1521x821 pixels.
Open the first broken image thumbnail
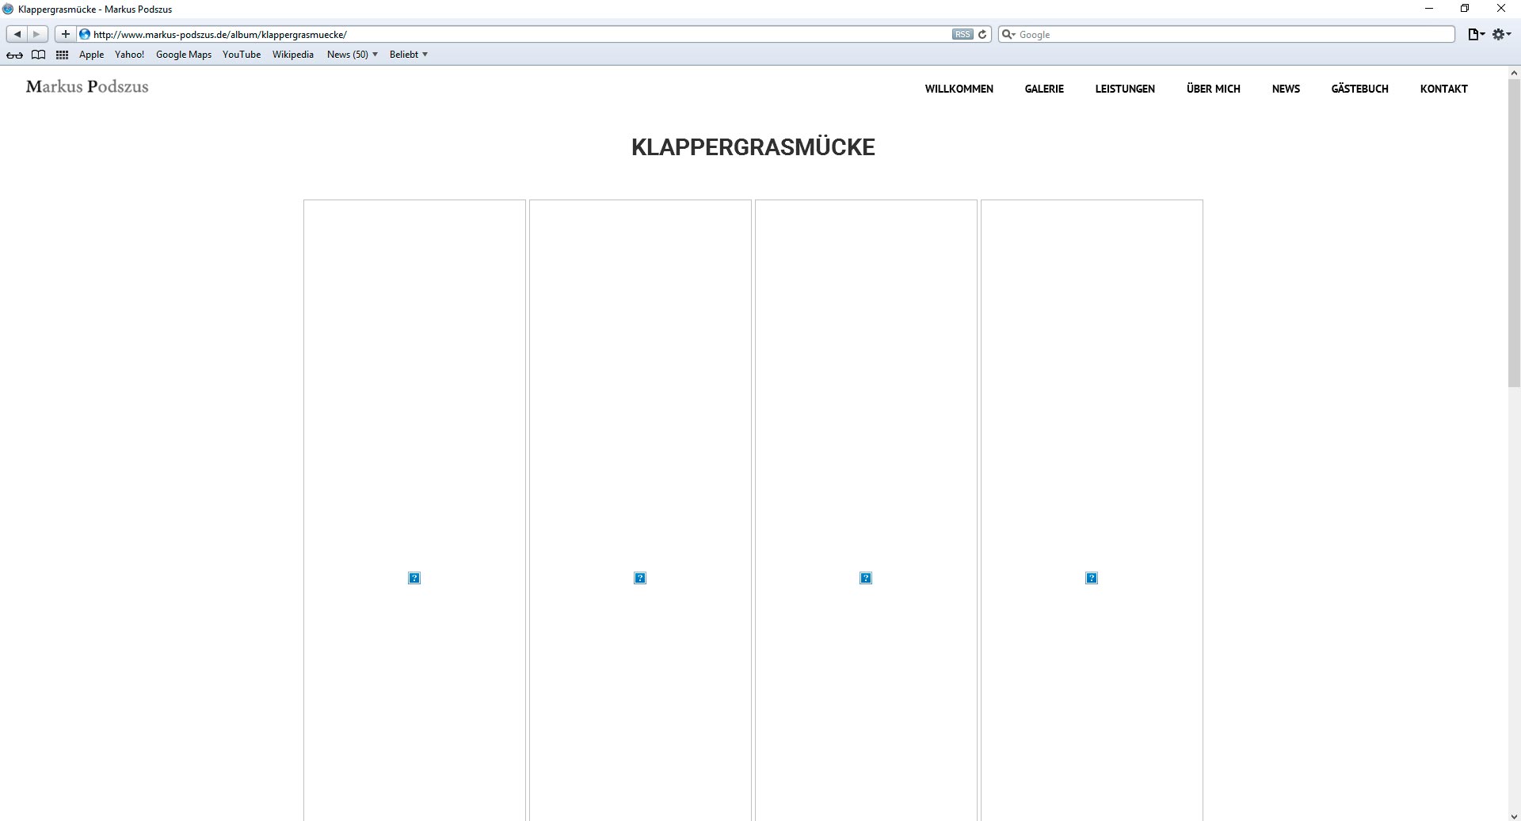pos(414,578)
